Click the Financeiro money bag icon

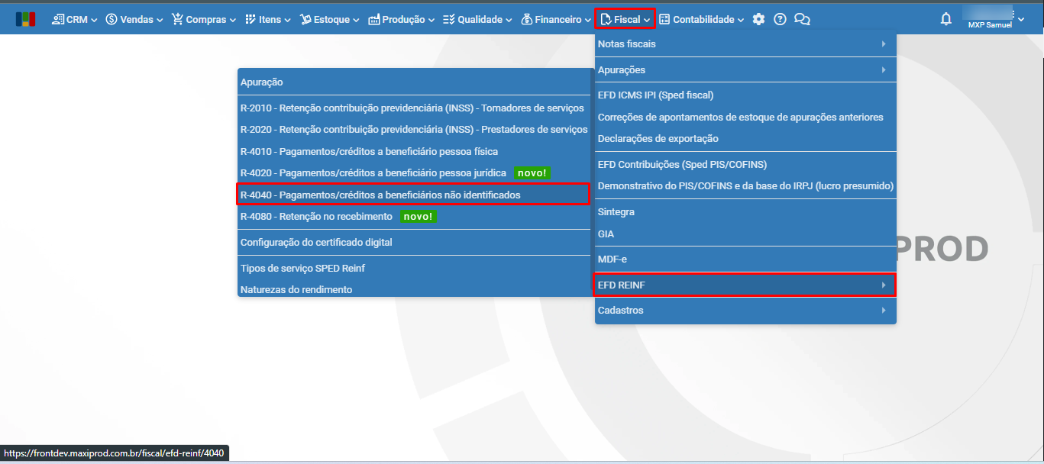pyautogui.click(x=527, y=19)
